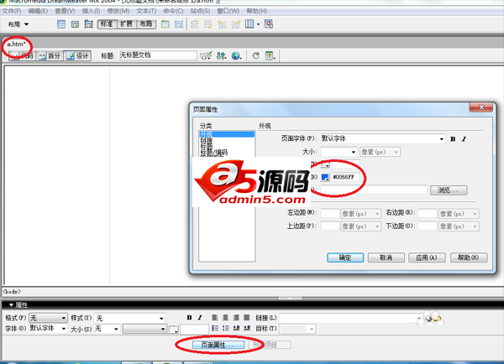504x364 pixels.
Task: Open the 修改(M) menu
Action: pos(118,11)
